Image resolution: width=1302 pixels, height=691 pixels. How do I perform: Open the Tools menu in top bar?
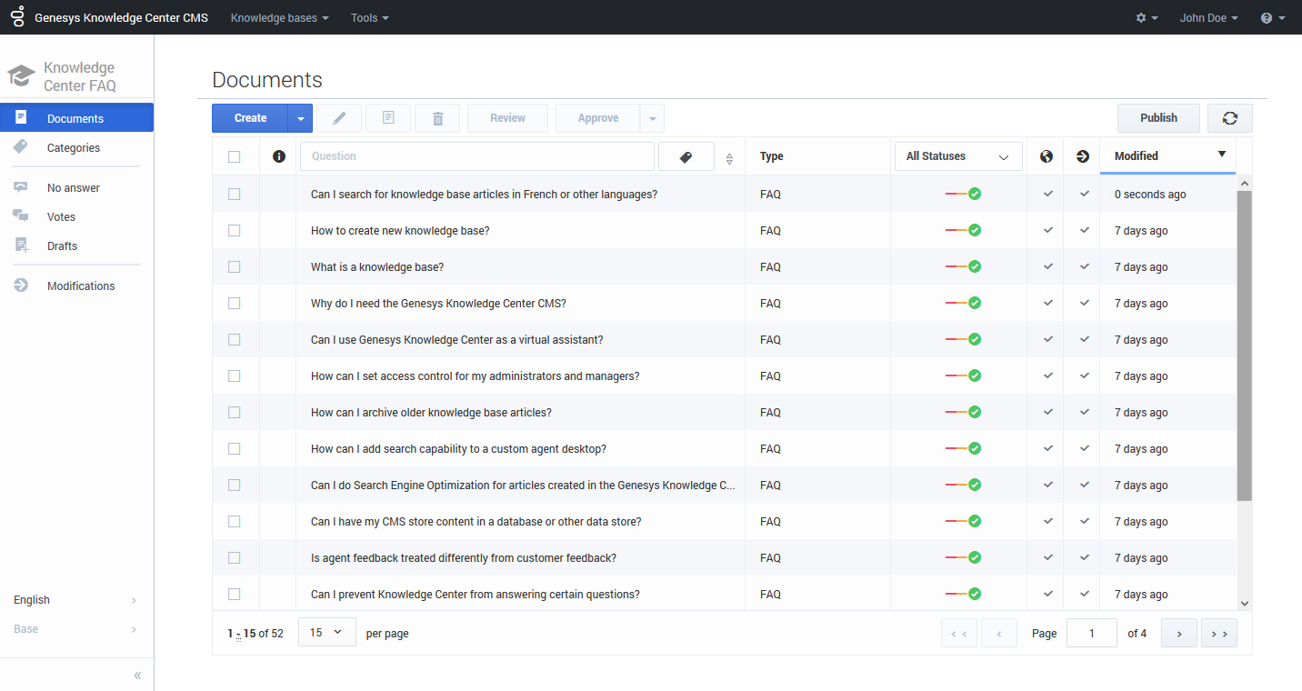tap(369, 18)
